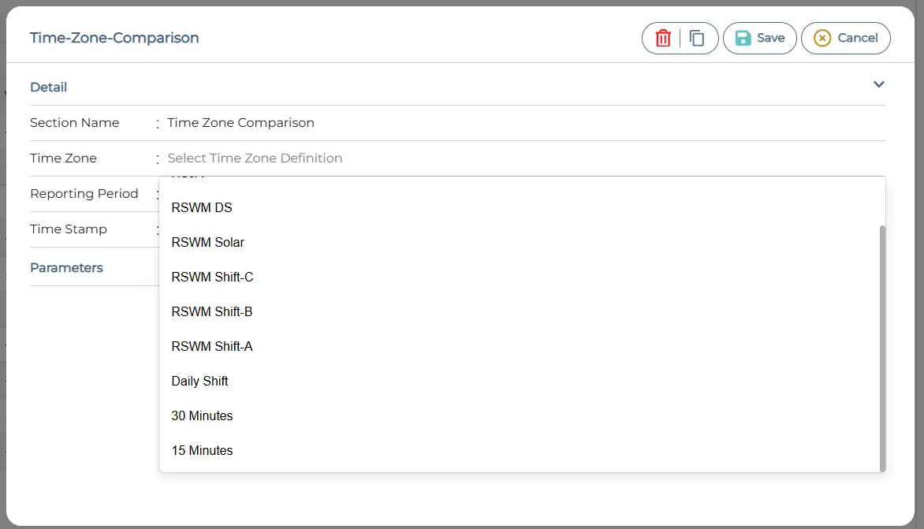The image size is (924, 529).
Task: Click the Select Time Zone Definition box
Action: click(520, 158)
